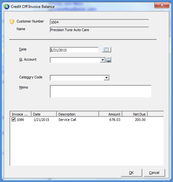
Task: Click the green S application icon
Action: coord(7,7)
